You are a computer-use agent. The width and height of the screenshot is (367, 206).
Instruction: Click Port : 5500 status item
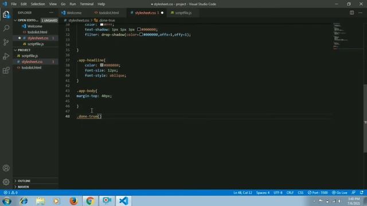[318, 193]
